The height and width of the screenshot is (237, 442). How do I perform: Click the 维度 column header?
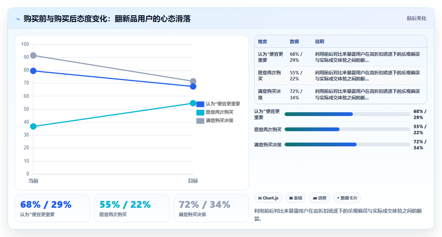point(263,42)
